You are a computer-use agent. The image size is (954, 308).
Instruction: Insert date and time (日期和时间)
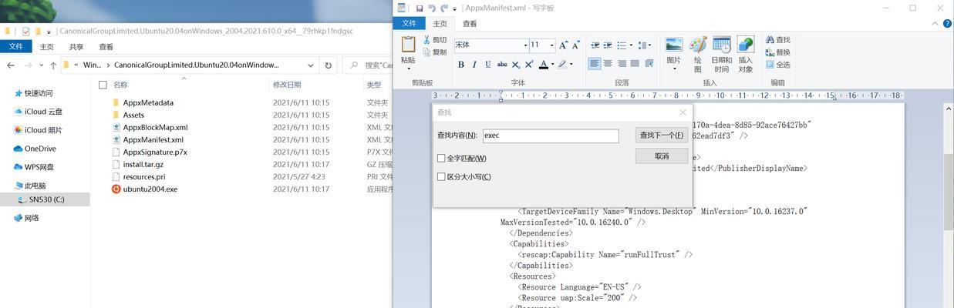[722, 54]
